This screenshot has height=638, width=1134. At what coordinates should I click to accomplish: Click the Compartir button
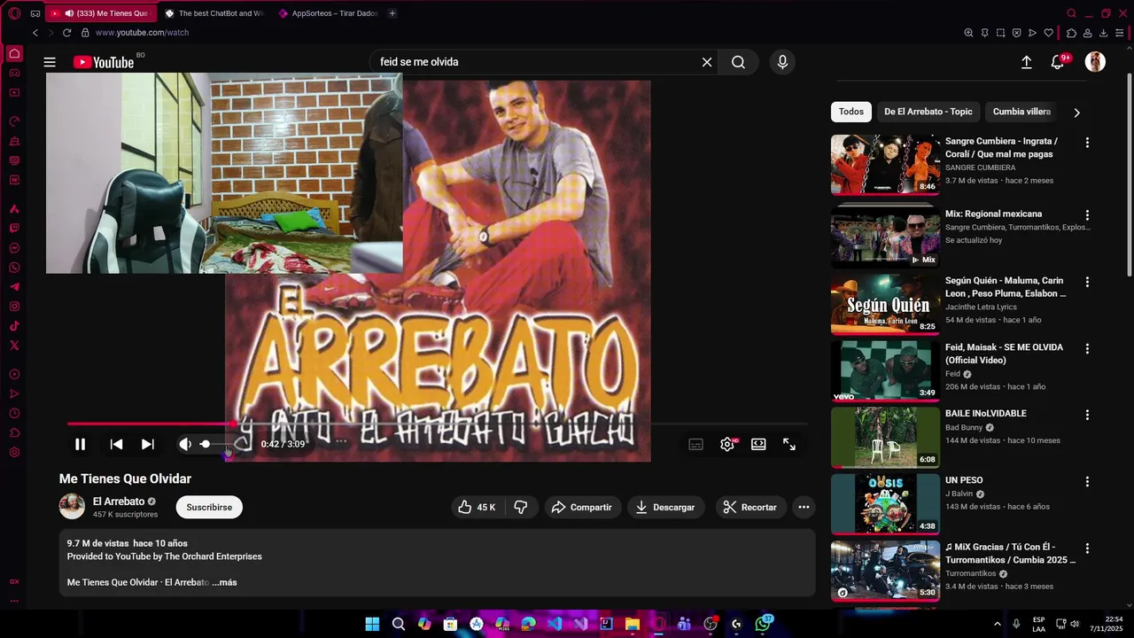[582, 507]
